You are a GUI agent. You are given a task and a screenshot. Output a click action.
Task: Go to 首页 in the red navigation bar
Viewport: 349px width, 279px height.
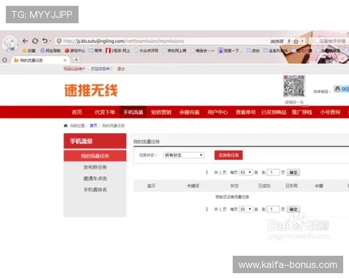click(77, 112)
